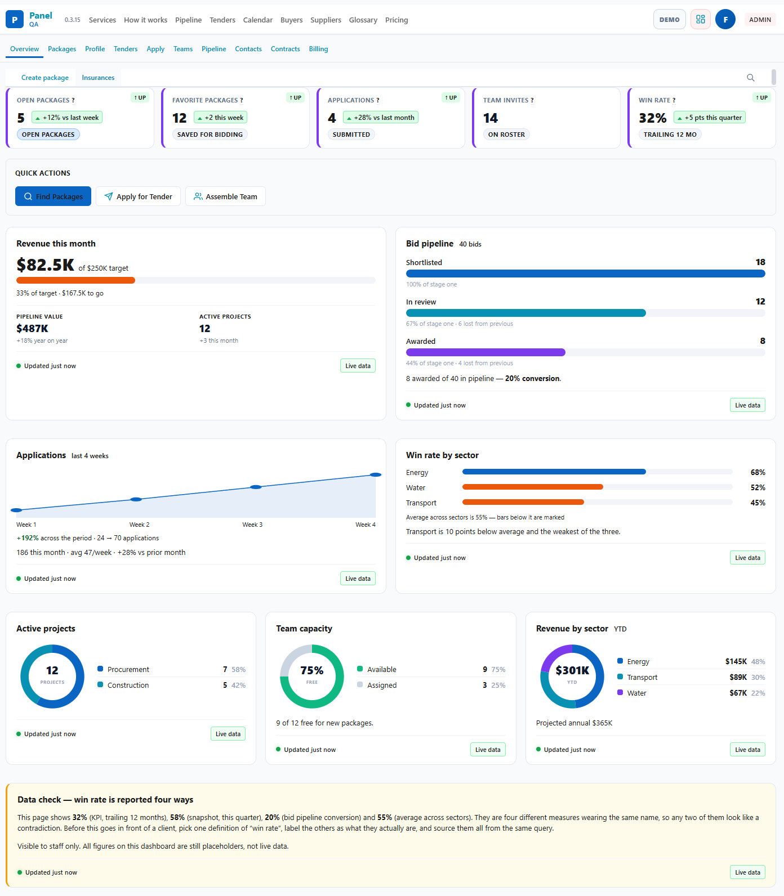Click the Transport revenue legend row
Image resolution: width=784 pixels, height=896 pixels.
tap(691, 677)
